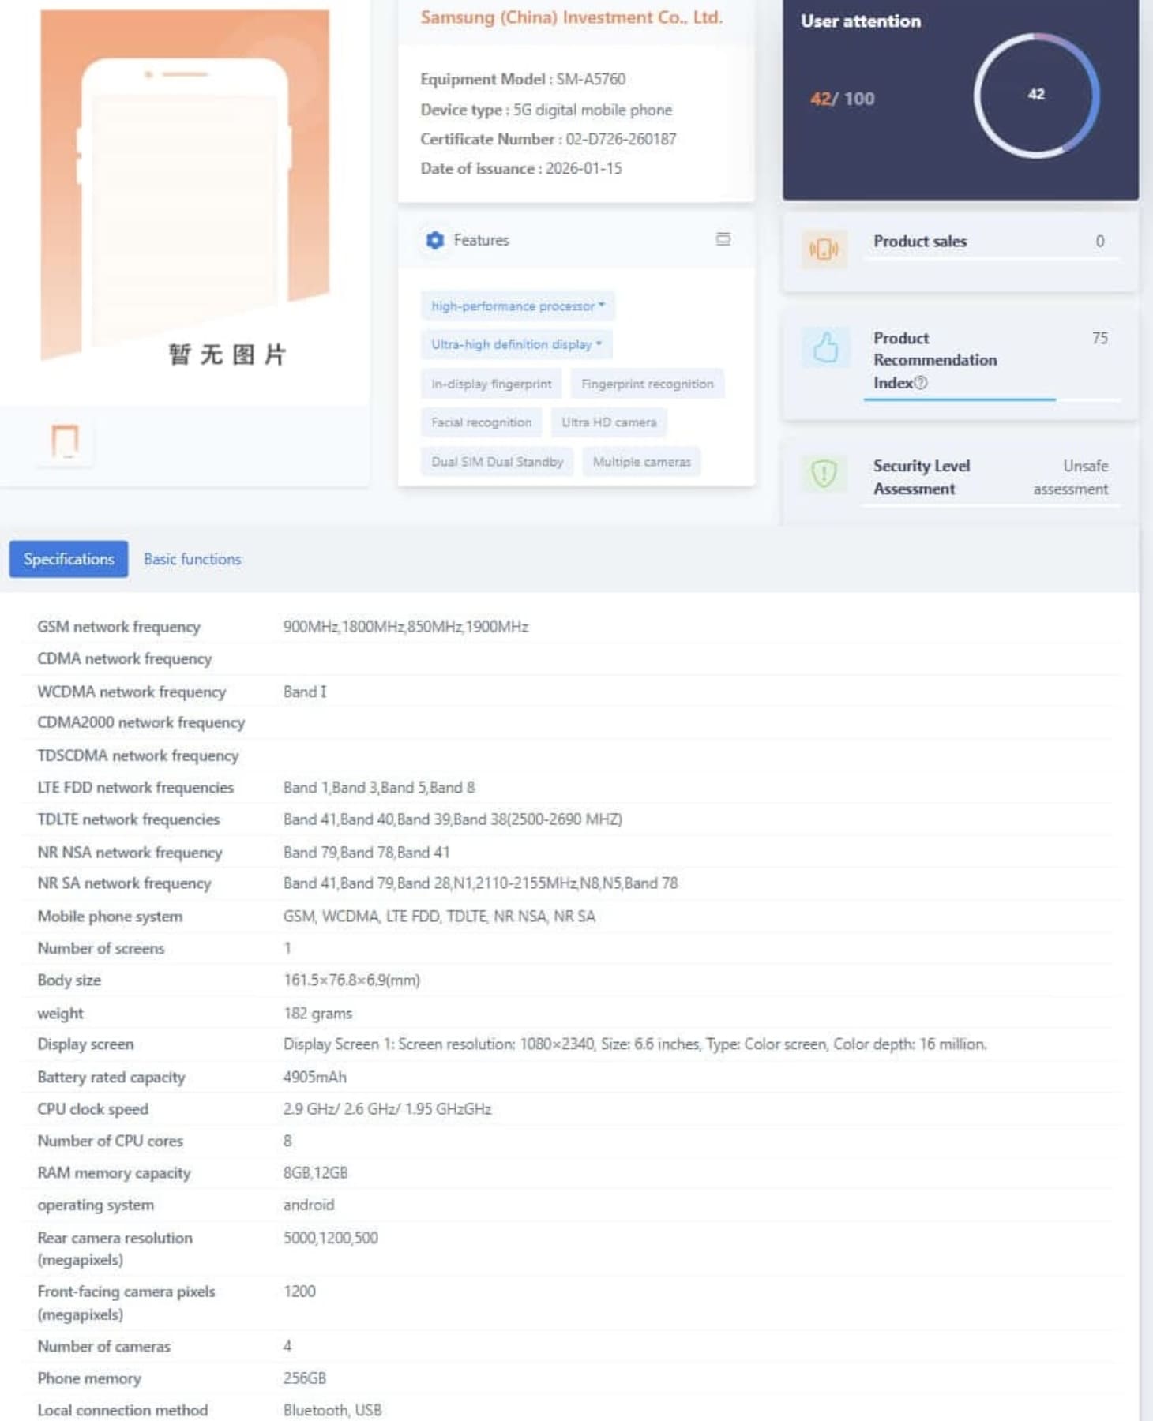The image size is (1153, 1421).
Task: Click the Ultra HD camera tag
Action: pos(609,422)
